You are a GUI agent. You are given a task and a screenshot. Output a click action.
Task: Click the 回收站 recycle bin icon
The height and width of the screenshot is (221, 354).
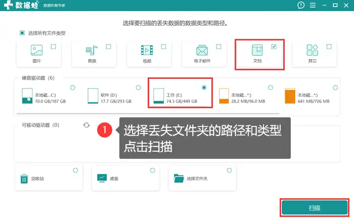point(24,179)
